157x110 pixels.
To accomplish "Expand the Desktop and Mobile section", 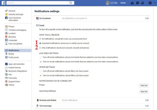I will tap(92, 100).
